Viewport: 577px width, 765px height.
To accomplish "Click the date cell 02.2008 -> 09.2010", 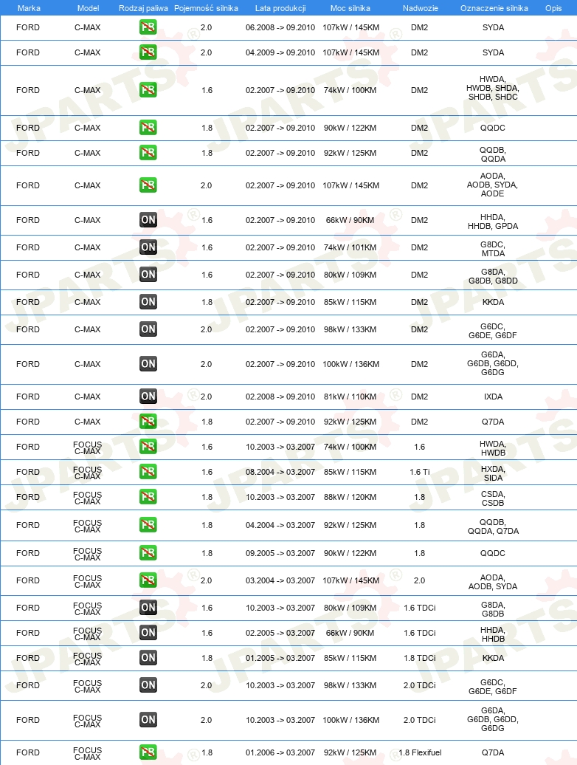I will coord(280,397).
